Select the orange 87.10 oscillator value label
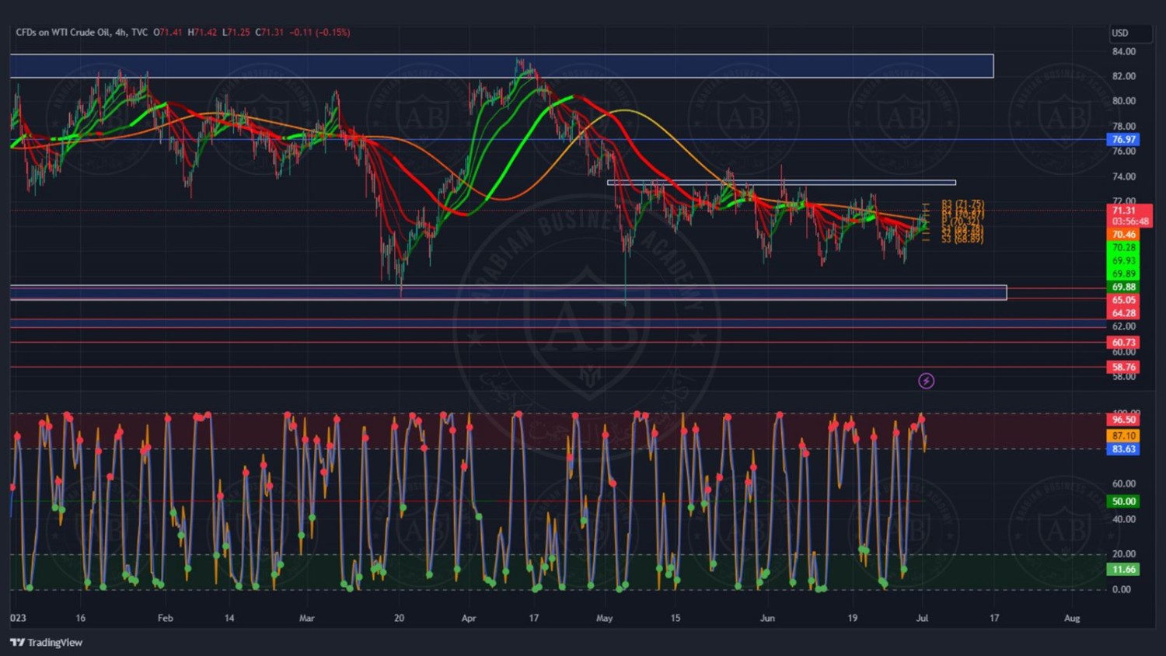 pyautogui.click(x=1123, y=436)
